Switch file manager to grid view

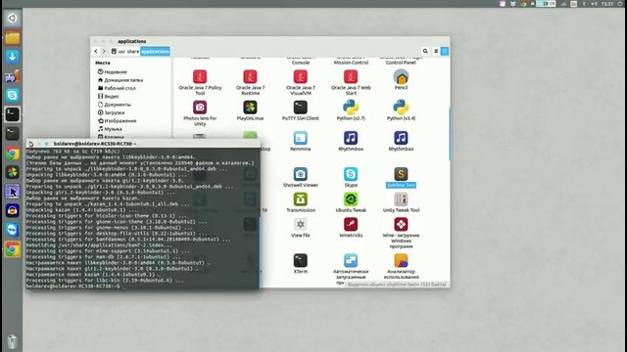[x=444, y=51]
